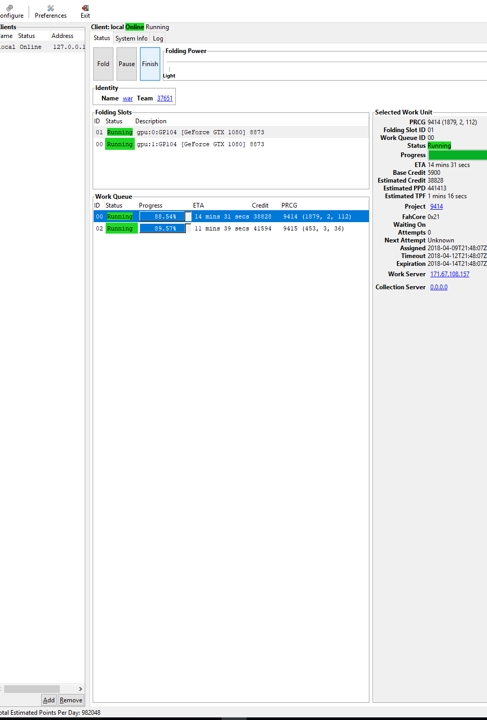Viewport: 487px width, 720px height.
Task: Switch to the System Info tab
Action: coord(131,38)
